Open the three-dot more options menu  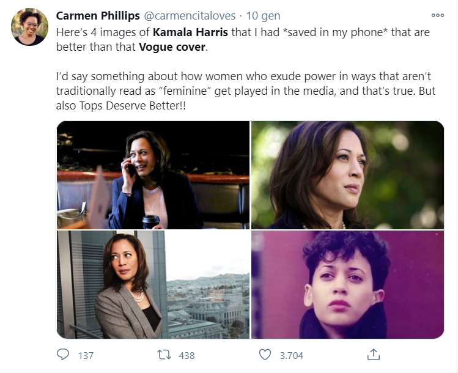pyautogui.click(x=438, y=15)
